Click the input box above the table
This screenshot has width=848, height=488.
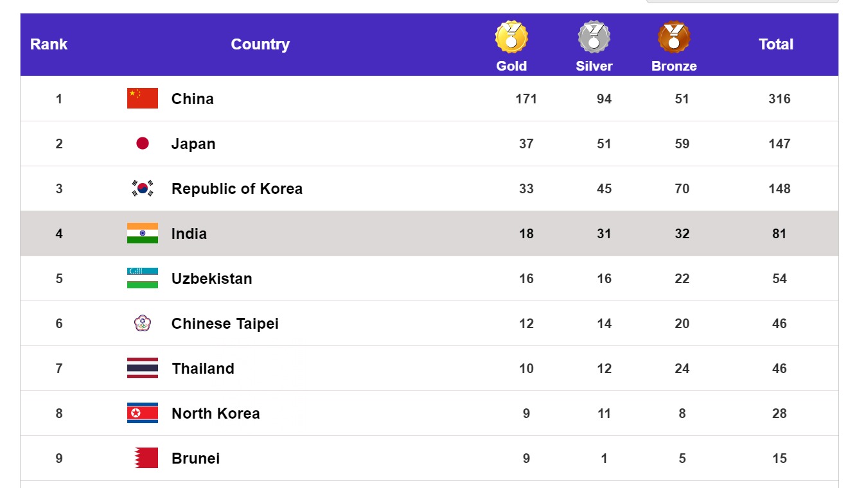742,1
